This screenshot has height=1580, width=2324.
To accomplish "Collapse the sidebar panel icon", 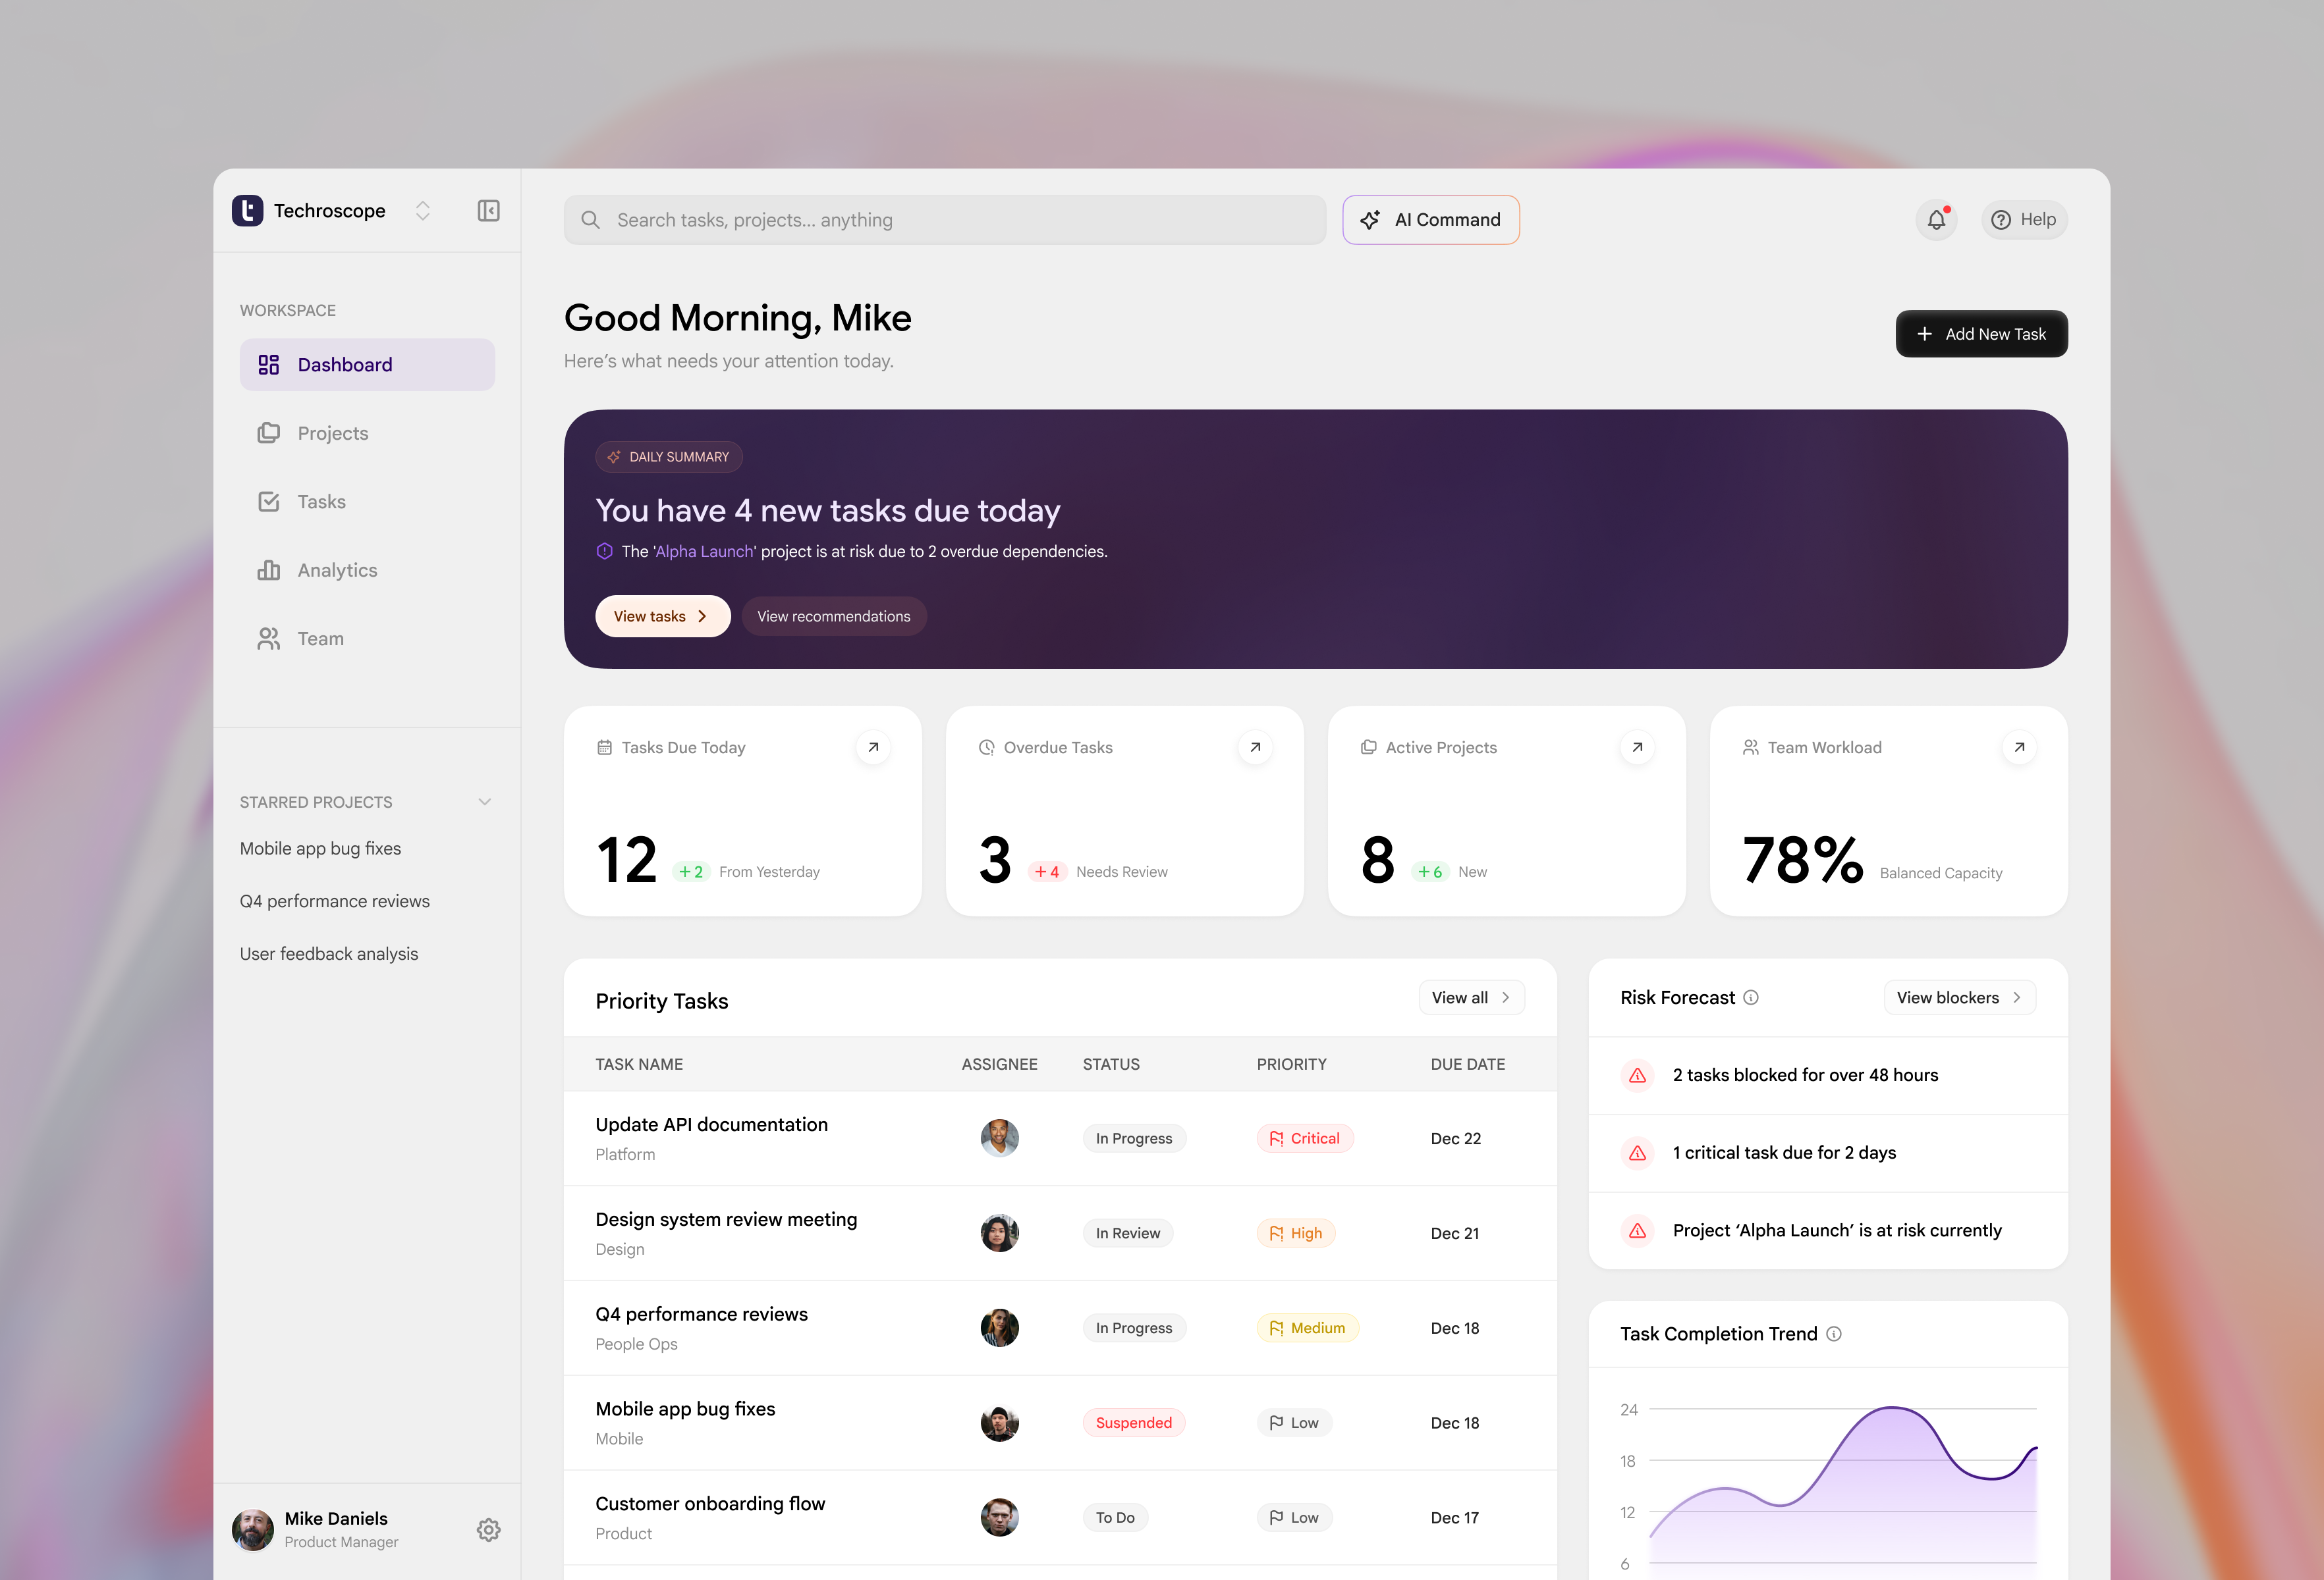I will (x=488, y=211).
